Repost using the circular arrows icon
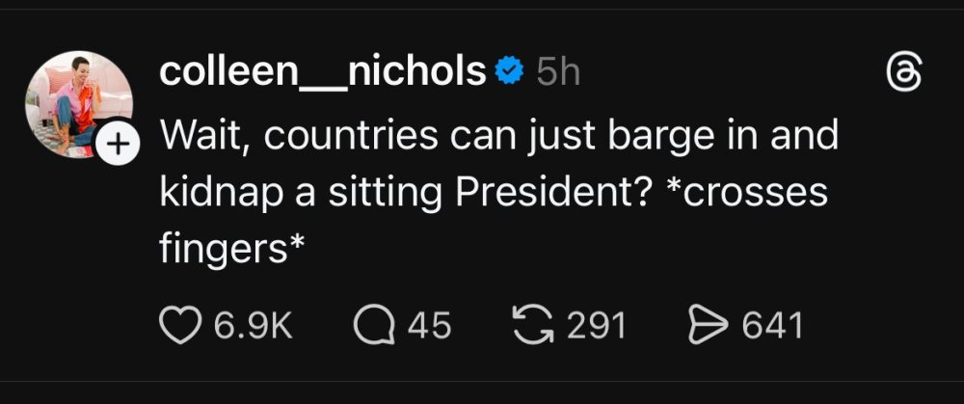The height and width of the screenshot is (404, 964). click(531, 324)
